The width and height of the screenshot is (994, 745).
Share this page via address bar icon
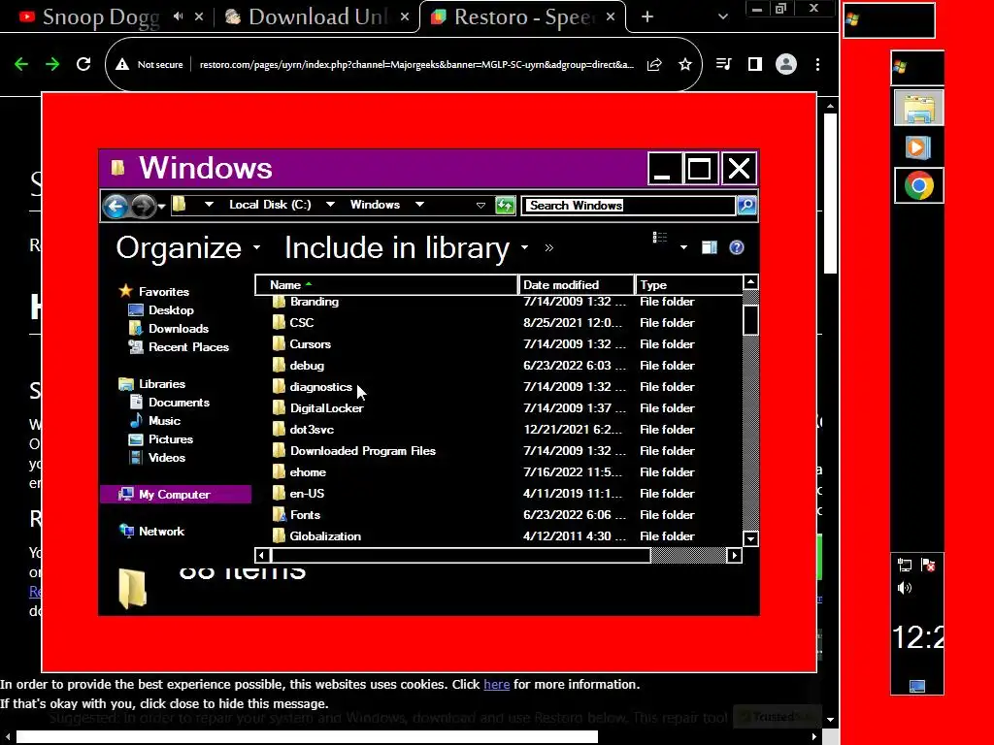tap(654, 64)
